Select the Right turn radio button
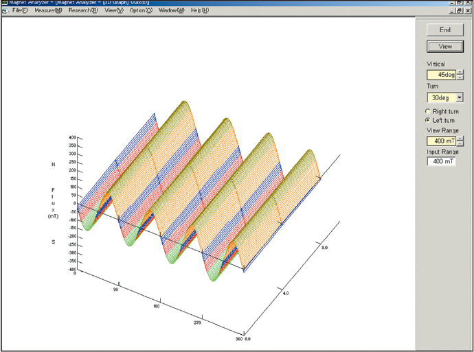This screenshot has width=474, height=352. [x=429, y=111]
